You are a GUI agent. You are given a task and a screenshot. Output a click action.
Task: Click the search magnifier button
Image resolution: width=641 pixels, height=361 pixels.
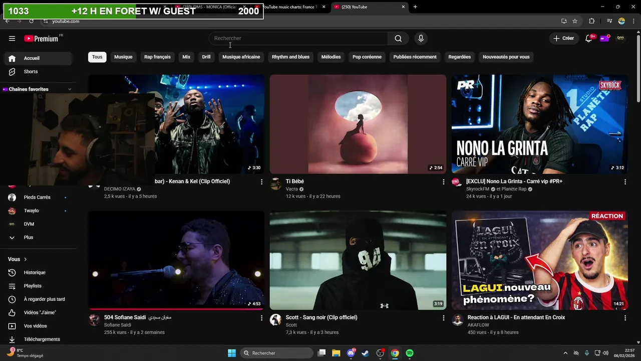click(x=398, y=39)
